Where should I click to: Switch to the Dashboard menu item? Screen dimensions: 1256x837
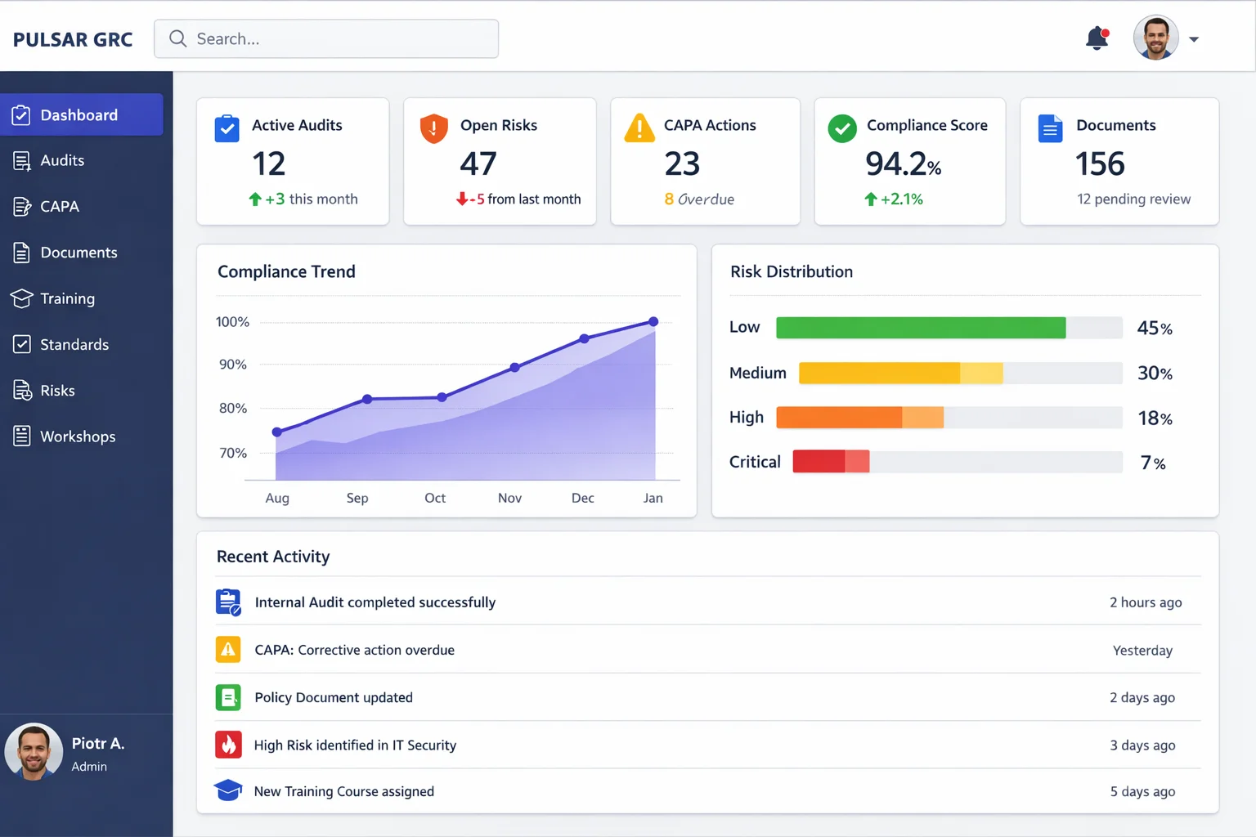tap(78, 114)
